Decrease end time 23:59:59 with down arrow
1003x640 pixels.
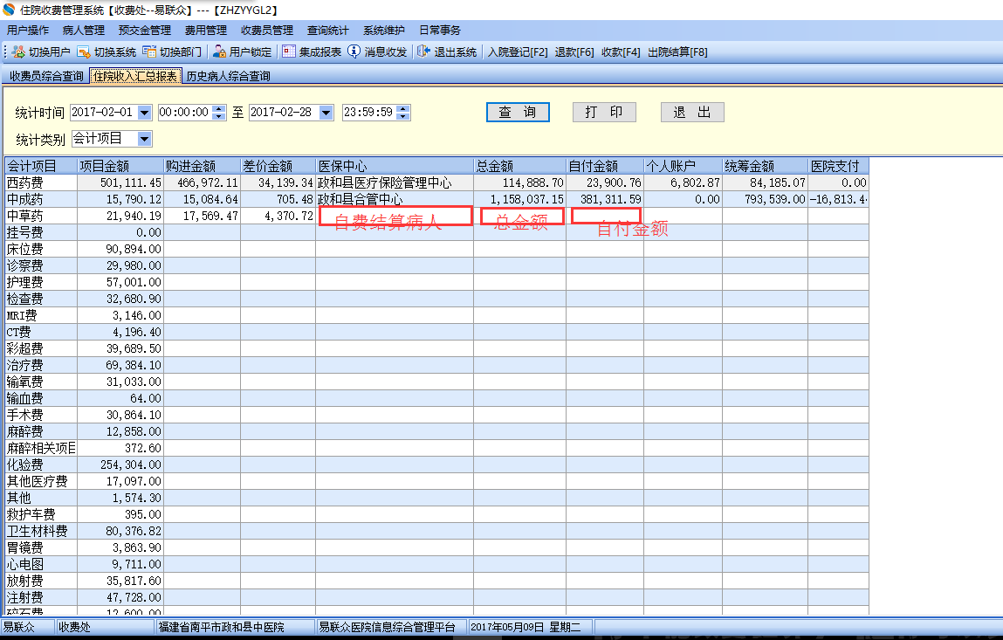pyautogui.click(x=403, y=116)
